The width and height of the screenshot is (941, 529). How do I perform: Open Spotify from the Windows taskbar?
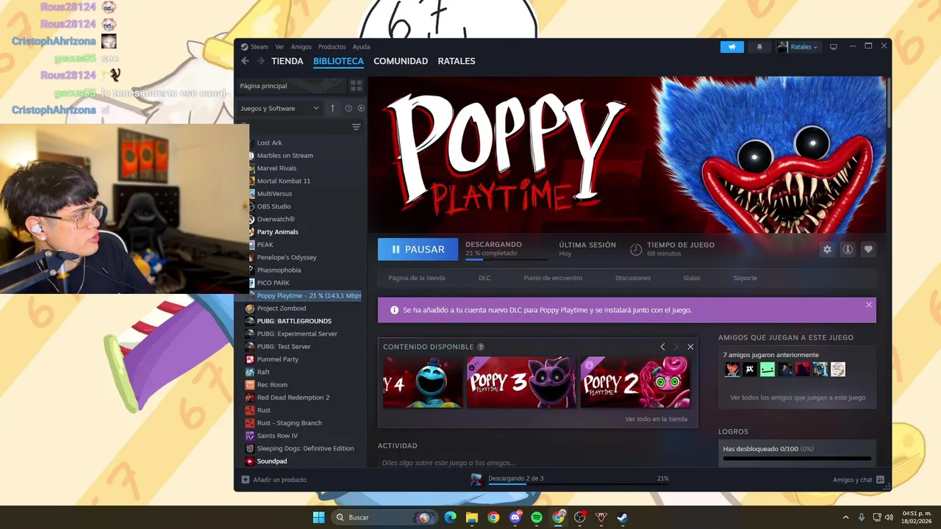537,517
